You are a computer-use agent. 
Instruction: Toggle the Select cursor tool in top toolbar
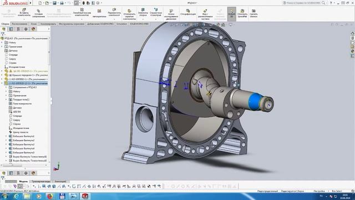pos(77,3)
